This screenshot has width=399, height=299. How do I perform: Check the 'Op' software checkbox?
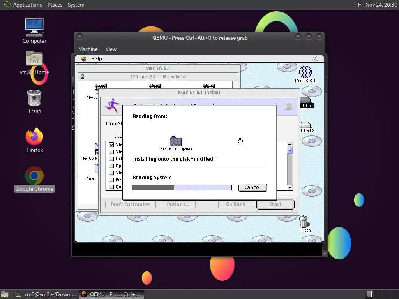(x=111, y=166)
